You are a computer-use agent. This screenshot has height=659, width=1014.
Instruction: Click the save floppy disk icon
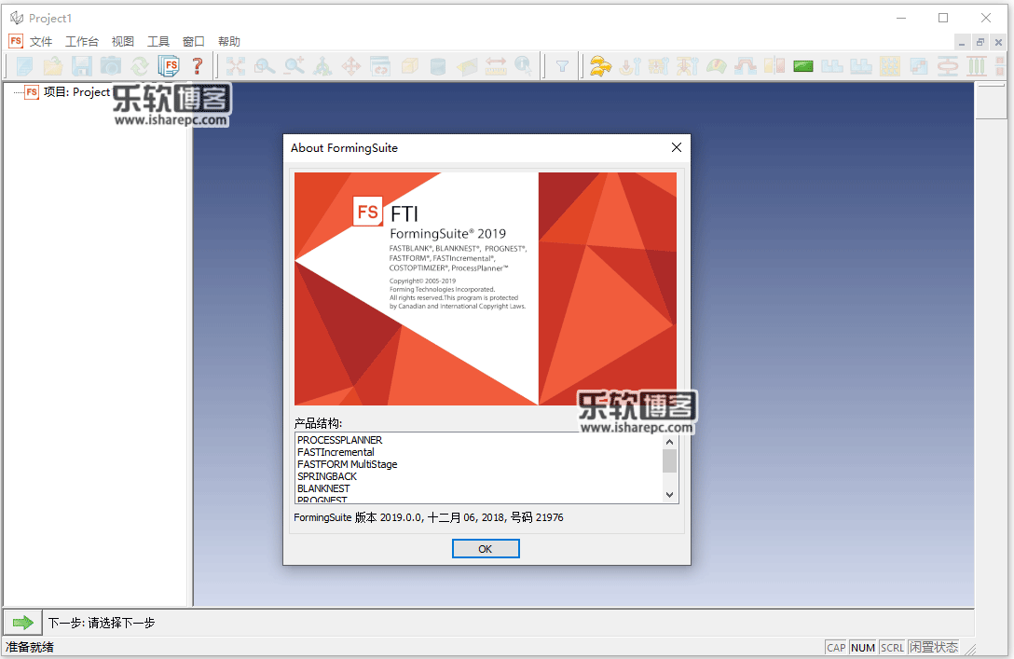[x=82, y=65]
